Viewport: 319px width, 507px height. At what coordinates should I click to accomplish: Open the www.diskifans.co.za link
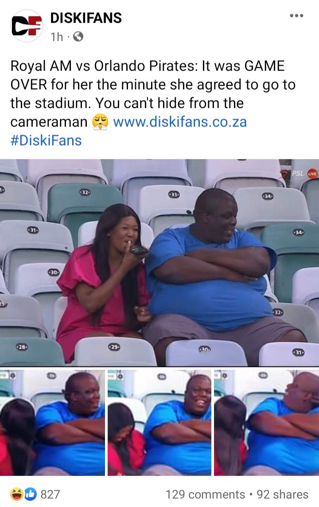click(180, 122)
